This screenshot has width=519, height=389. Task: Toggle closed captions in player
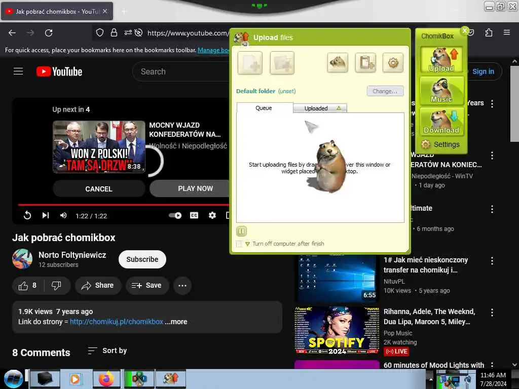194,216
